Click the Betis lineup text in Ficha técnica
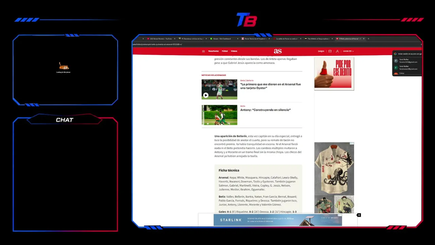The height and width of the screenshot is (245, 435). tap(258, 200)
